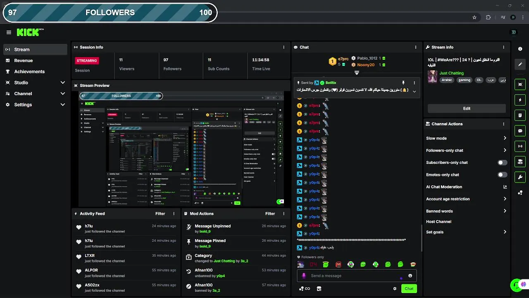The image size is (529, 298).
Task: Click the Kick logo
Action: pyautogui.click(x=28, y=32)
